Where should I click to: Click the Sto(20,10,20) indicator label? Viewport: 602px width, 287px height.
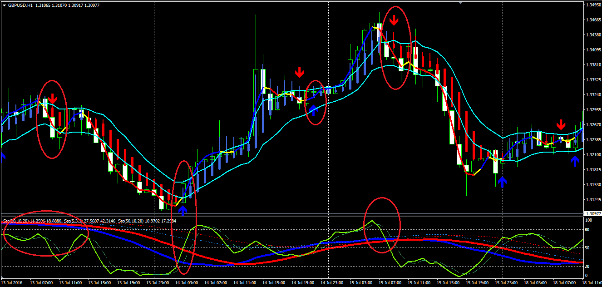pyautogui.click(x=15, y=221)
